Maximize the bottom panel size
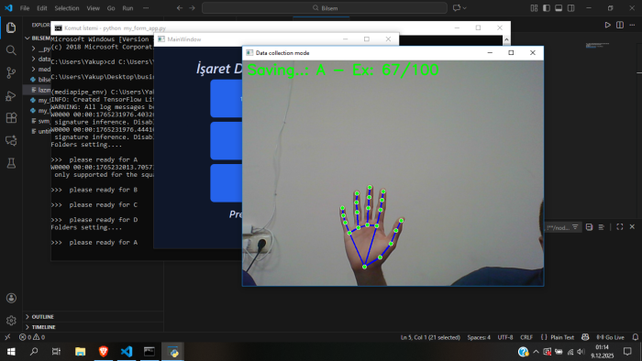The image size is (642, 361). (620, 227)
